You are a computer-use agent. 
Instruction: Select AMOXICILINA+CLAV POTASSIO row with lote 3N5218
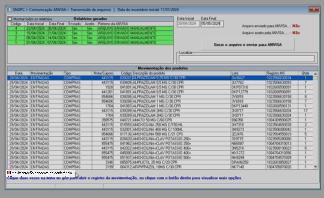(x=160, y=148)
